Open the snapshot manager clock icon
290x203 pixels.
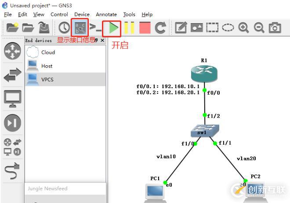64,28
